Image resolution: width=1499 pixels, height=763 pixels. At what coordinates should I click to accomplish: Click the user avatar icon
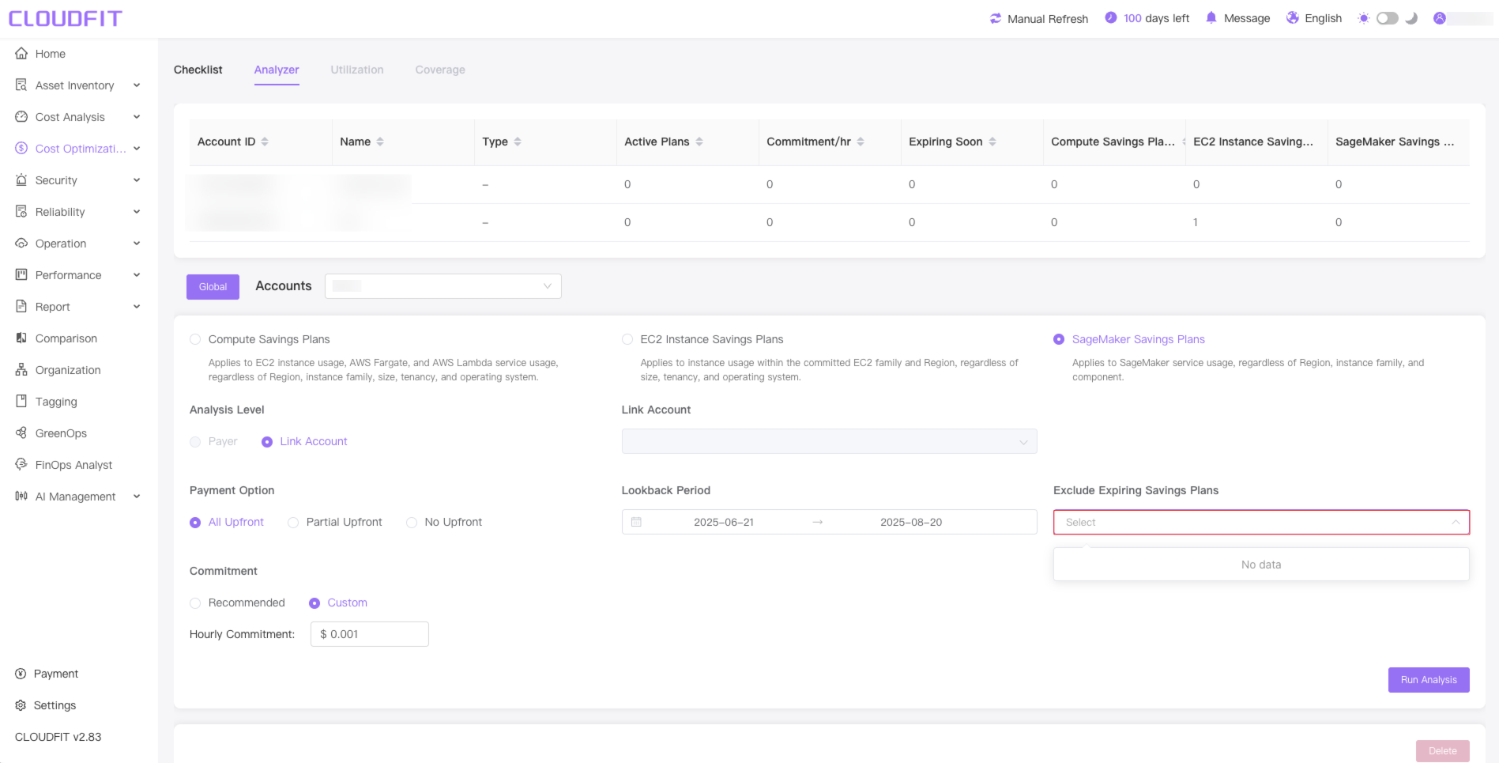[x=1440, y=18]
